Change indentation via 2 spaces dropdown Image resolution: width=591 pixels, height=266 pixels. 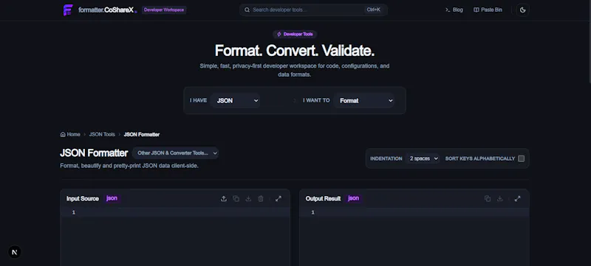pyautogui.click(x=423, y=158)
